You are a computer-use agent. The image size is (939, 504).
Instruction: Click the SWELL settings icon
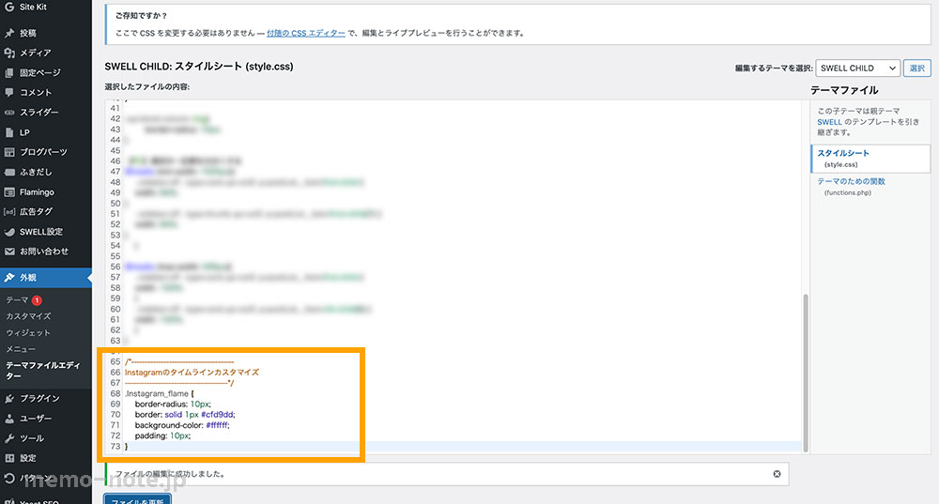9,232
